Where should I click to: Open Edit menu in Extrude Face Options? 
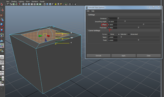pyautogui.click(x=88, y=11)
